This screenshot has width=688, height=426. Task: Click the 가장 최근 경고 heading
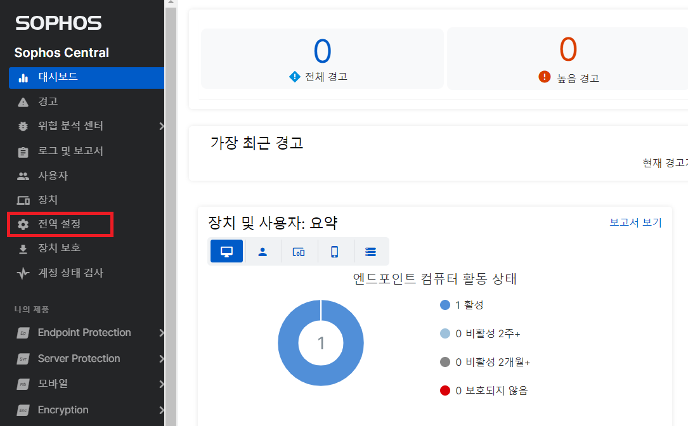point(257,143)
